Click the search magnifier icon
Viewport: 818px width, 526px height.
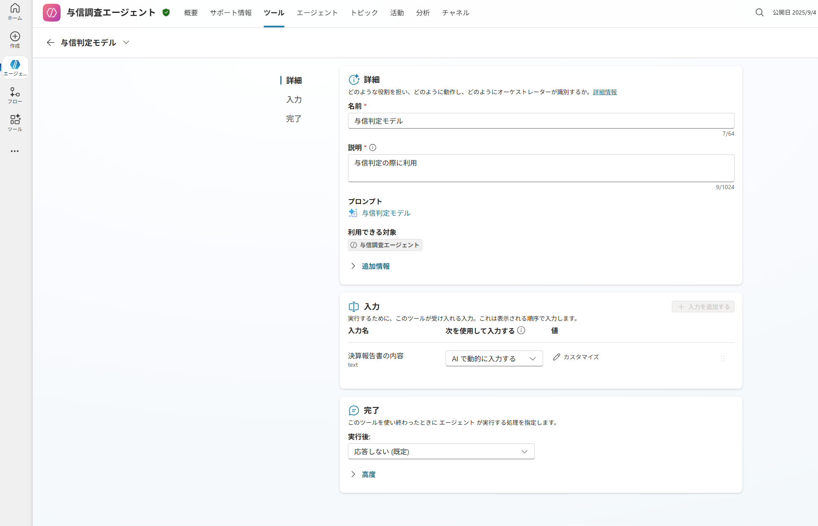tap(759, 12)
